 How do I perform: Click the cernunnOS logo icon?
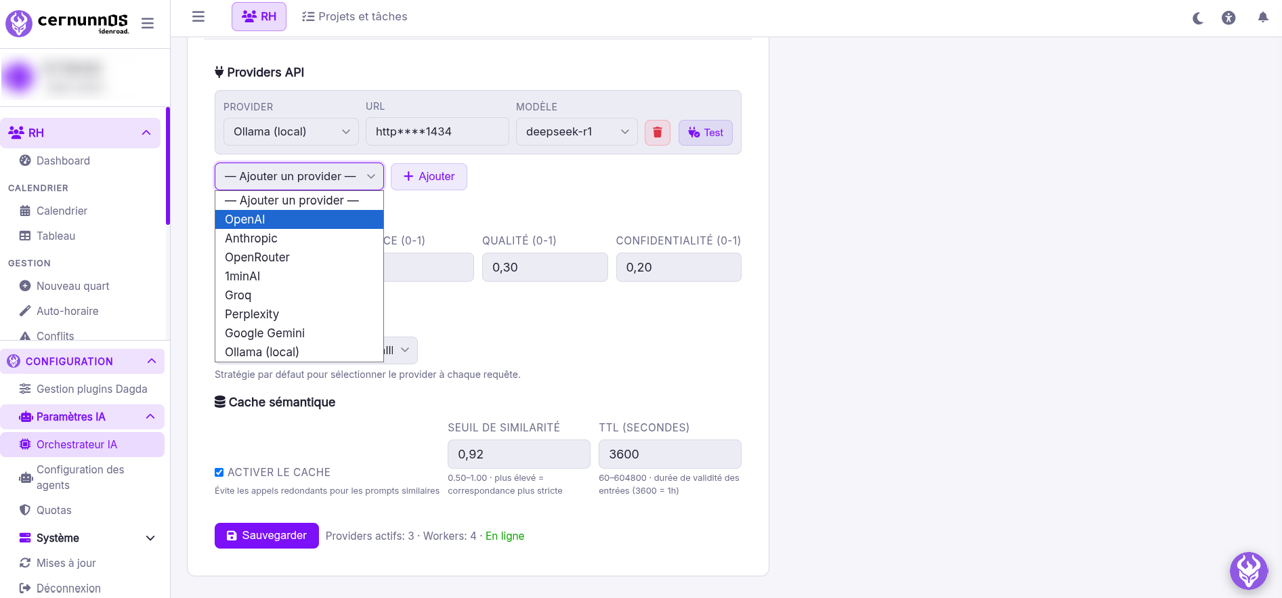[x=19, y=24]
